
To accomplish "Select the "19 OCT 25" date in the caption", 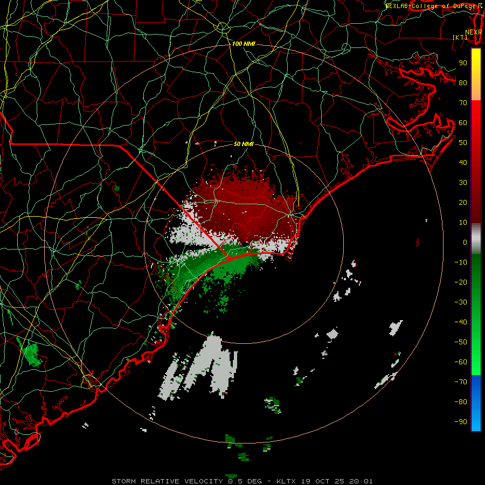I will pos(323,481).
